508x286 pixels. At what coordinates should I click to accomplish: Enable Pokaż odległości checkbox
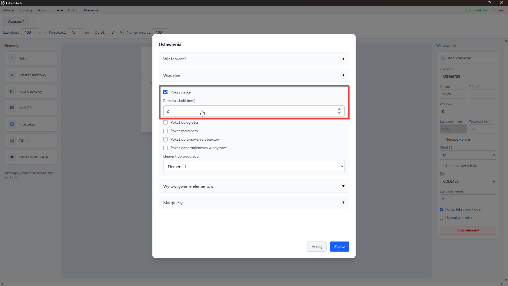(x=165, y=122)
